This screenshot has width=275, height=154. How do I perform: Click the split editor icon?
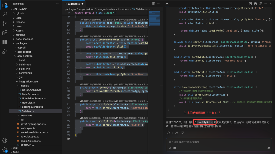click(153, 4)
